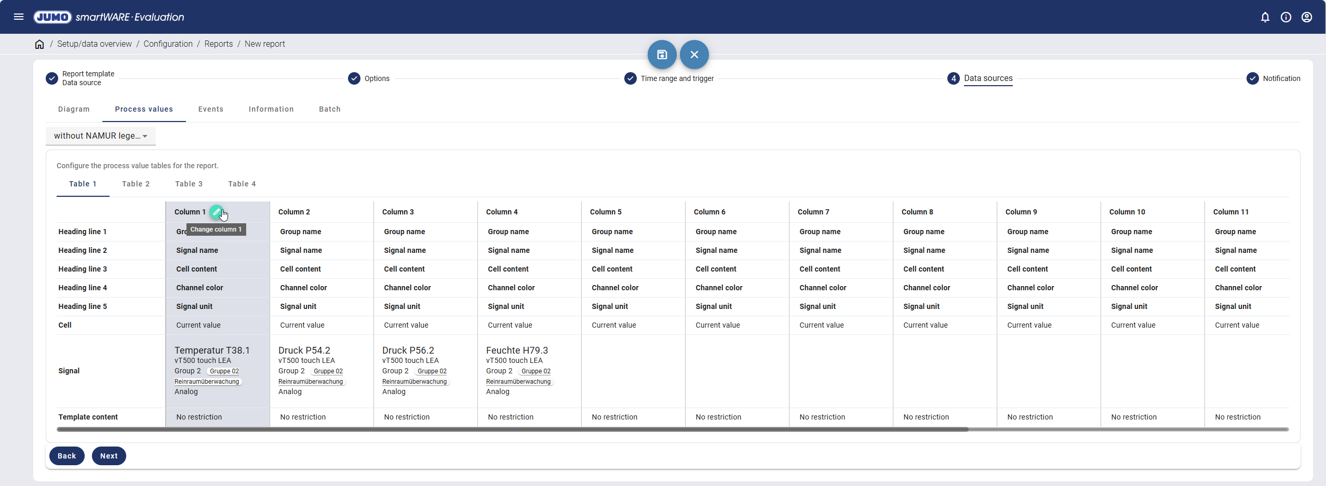Open the NAMUR legend dropdown
The width and height of the screenshot is (1326, 486).
tap(100, 136)
